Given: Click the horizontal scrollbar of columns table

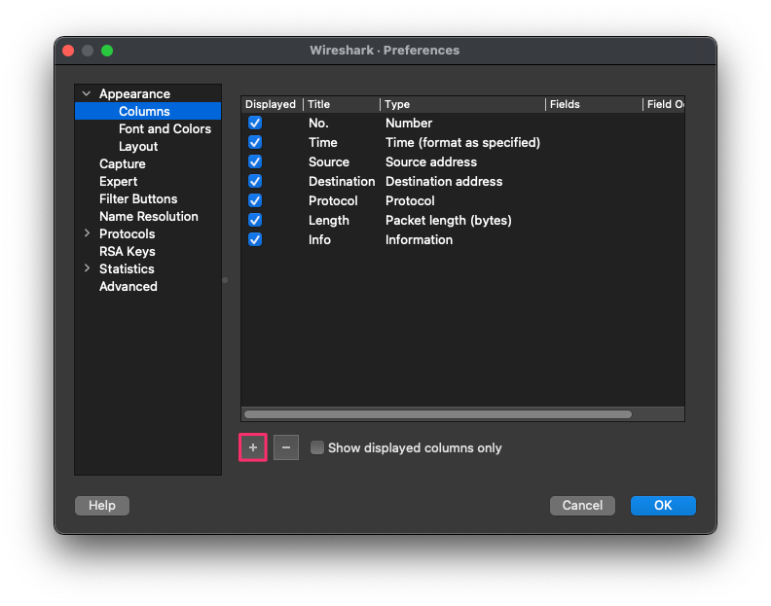Looking at the screenshot, I should pos(438,414).
